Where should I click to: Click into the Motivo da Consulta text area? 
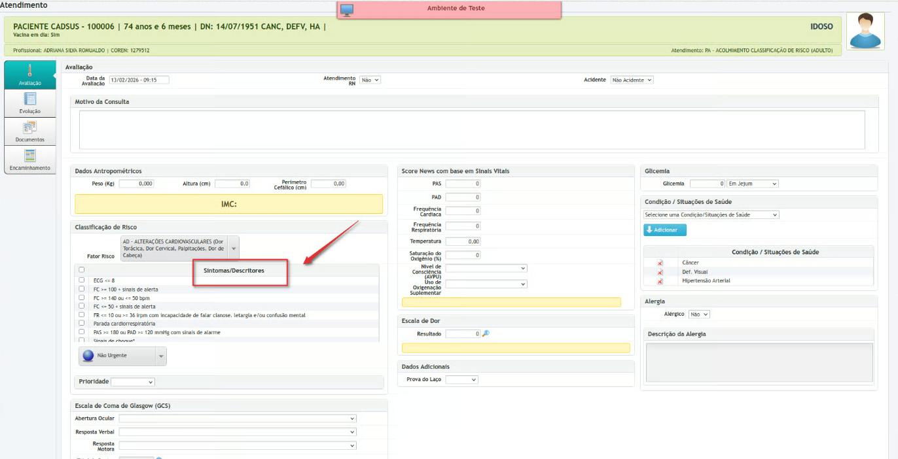pos(471,129)
